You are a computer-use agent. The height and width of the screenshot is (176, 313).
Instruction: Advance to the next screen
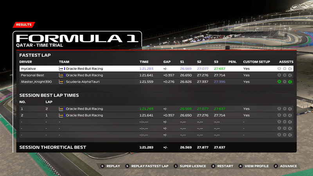[x=286, y=166]
